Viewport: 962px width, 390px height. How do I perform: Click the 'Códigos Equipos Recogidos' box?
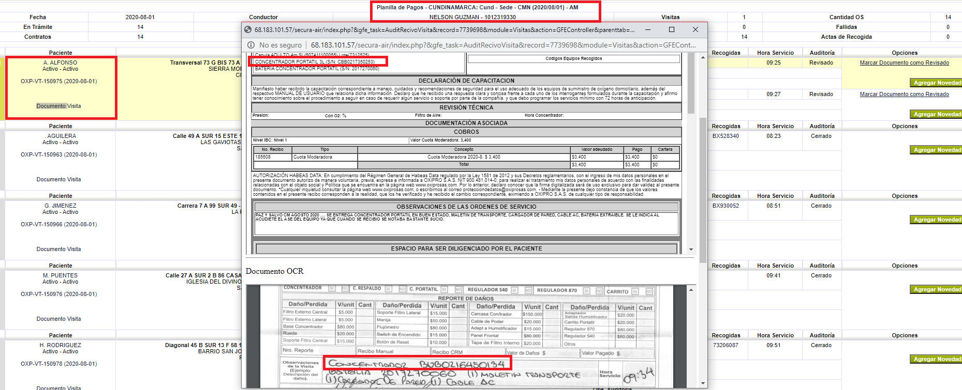pos(573,58)
